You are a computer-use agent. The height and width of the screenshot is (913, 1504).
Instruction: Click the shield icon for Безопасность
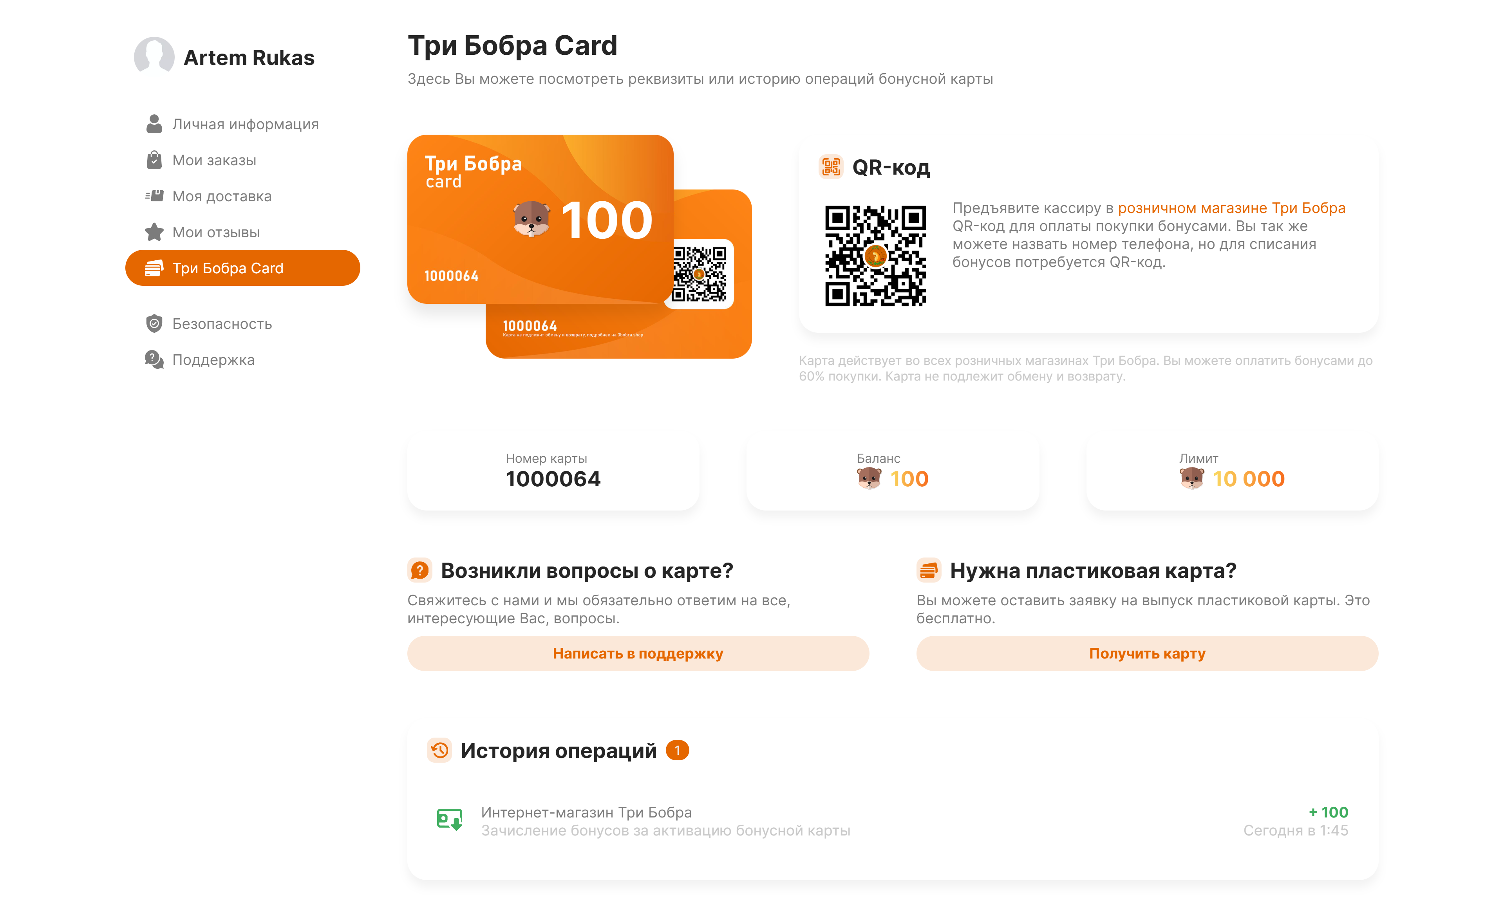point(154,323)
